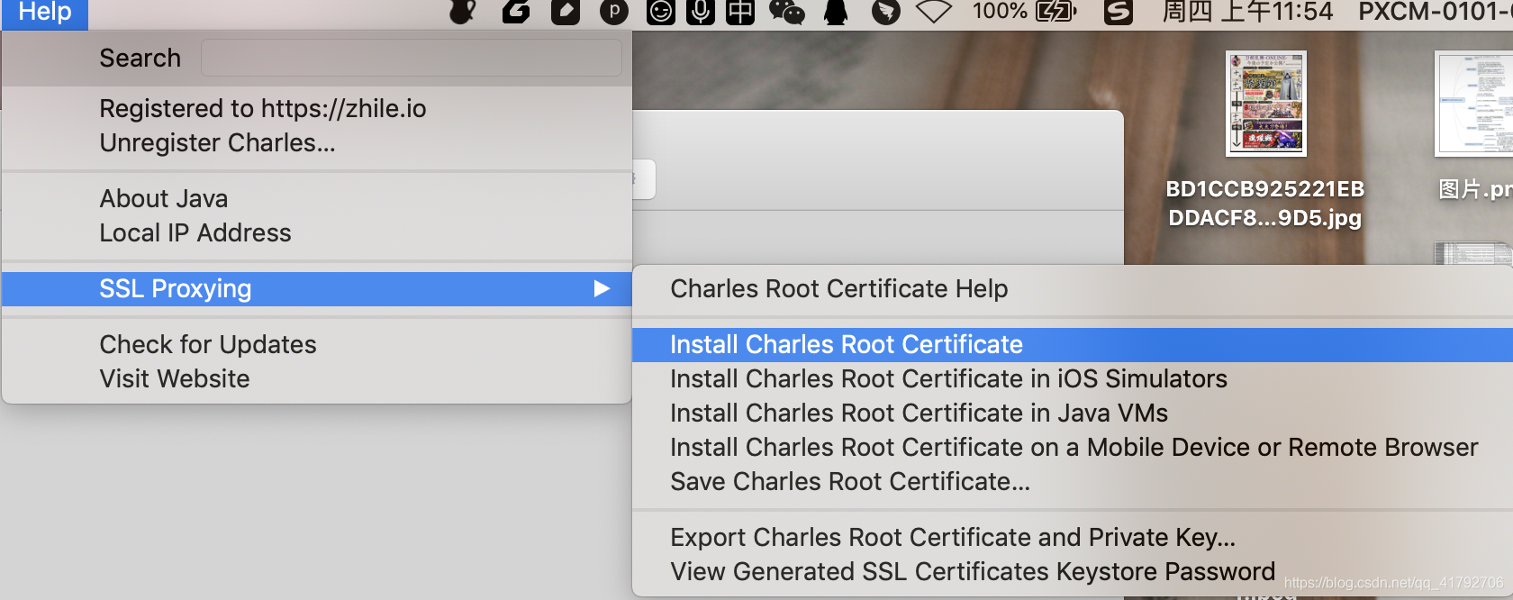Screen dimensions: 1513x600
Task: Choose Save Charles Root Certificate...
Action: 850,481
